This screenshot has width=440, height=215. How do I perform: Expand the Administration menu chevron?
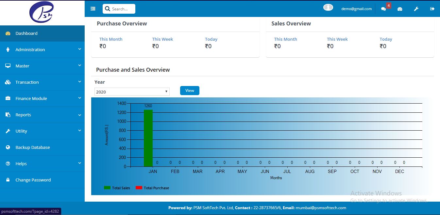pos(79,49)
